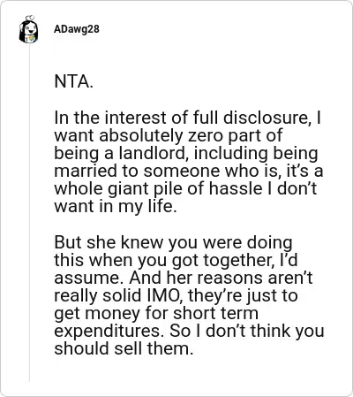Click the line "want in my life."

click(x=116, y=207)
